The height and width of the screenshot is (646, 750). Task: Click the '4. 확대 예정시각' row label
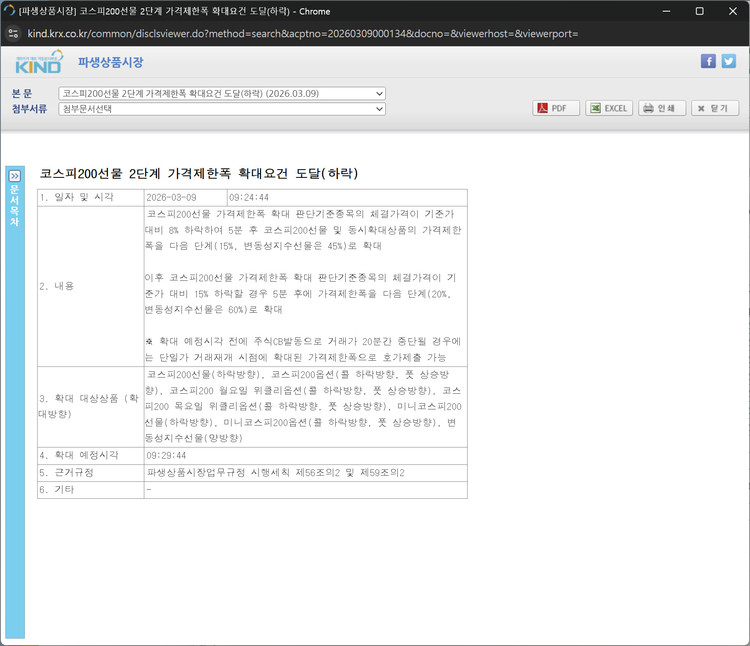pyautogui.click(x=79, y=455)
